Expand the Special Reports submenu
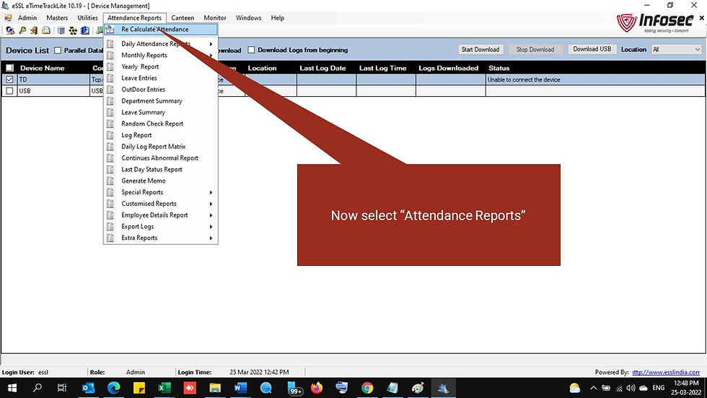This screenshot has height=398, width=707. [x=161, y=192]
